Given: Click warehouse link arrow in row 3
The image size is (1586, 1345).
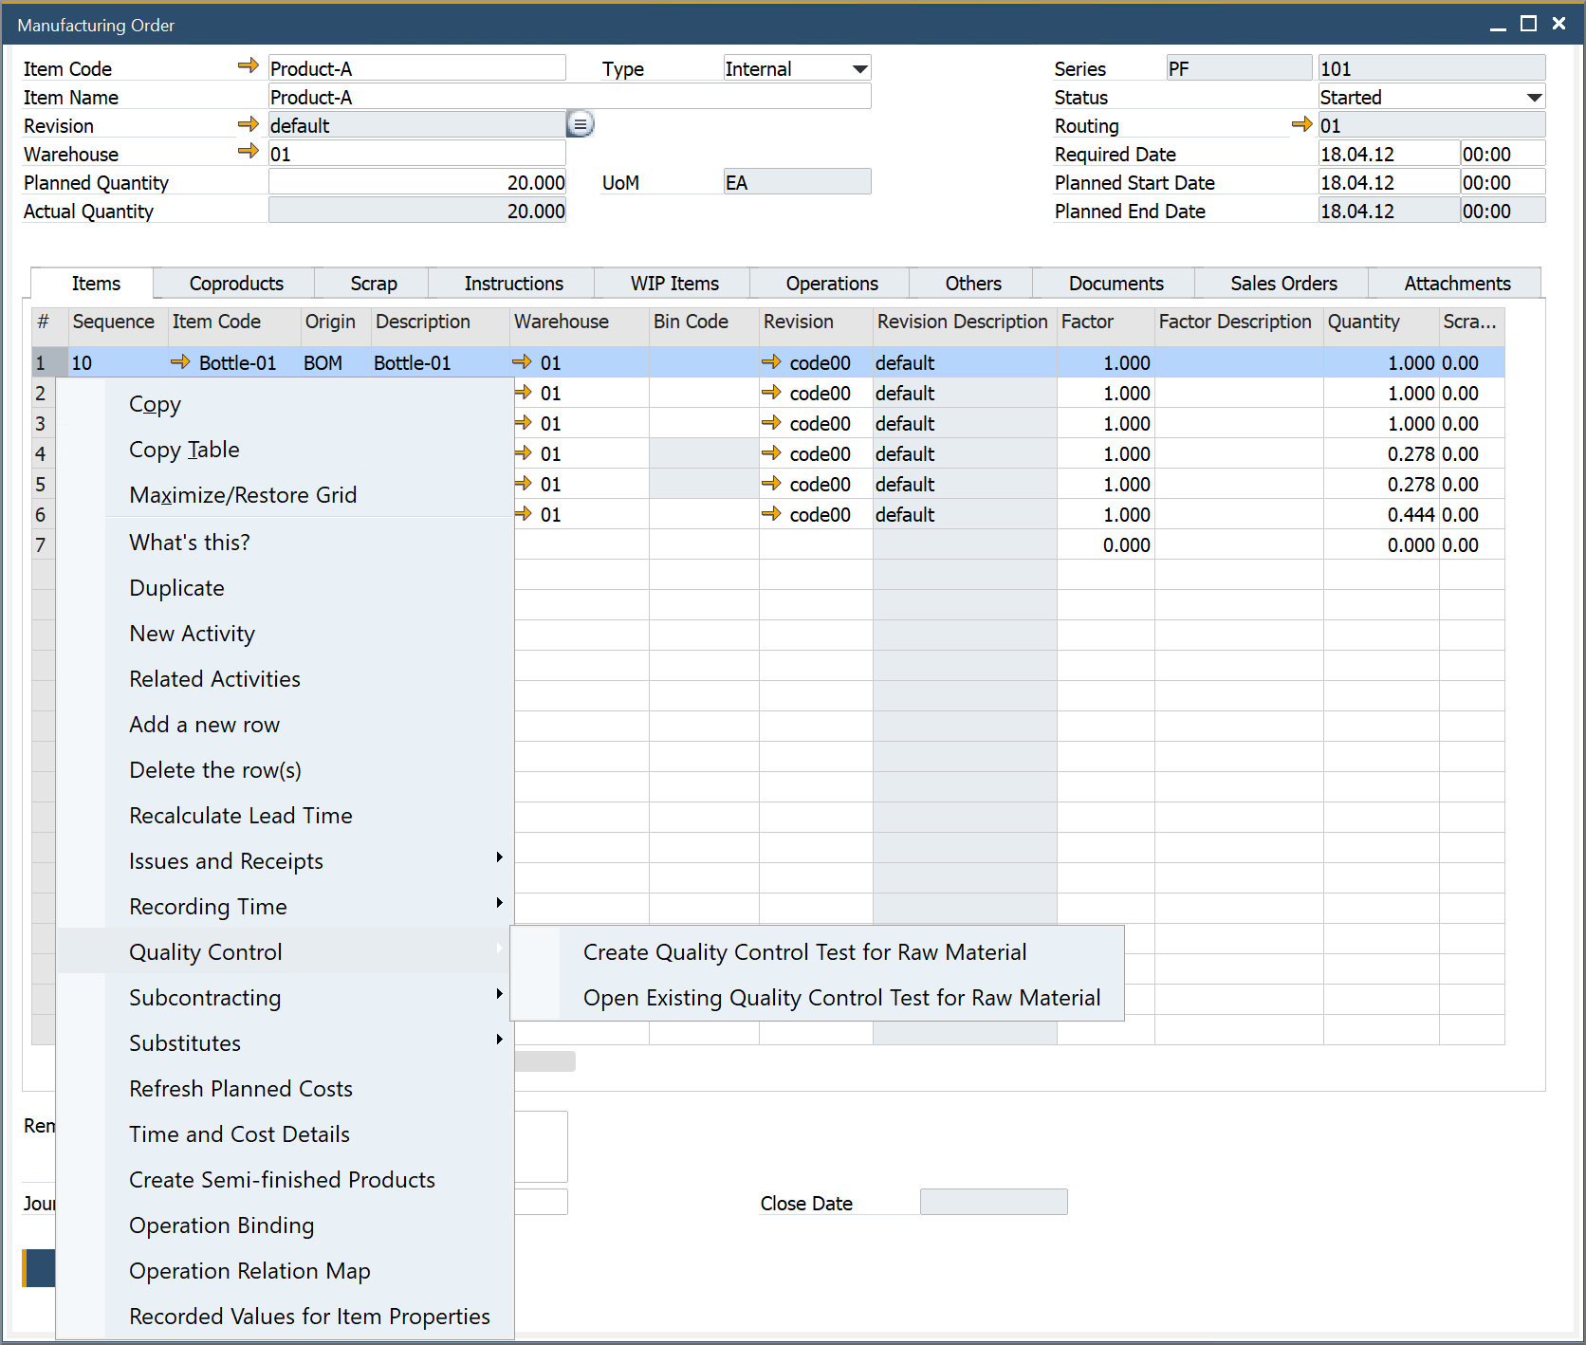Looking at the screenshot, I should pyautogui.click(x=523, y=422).
